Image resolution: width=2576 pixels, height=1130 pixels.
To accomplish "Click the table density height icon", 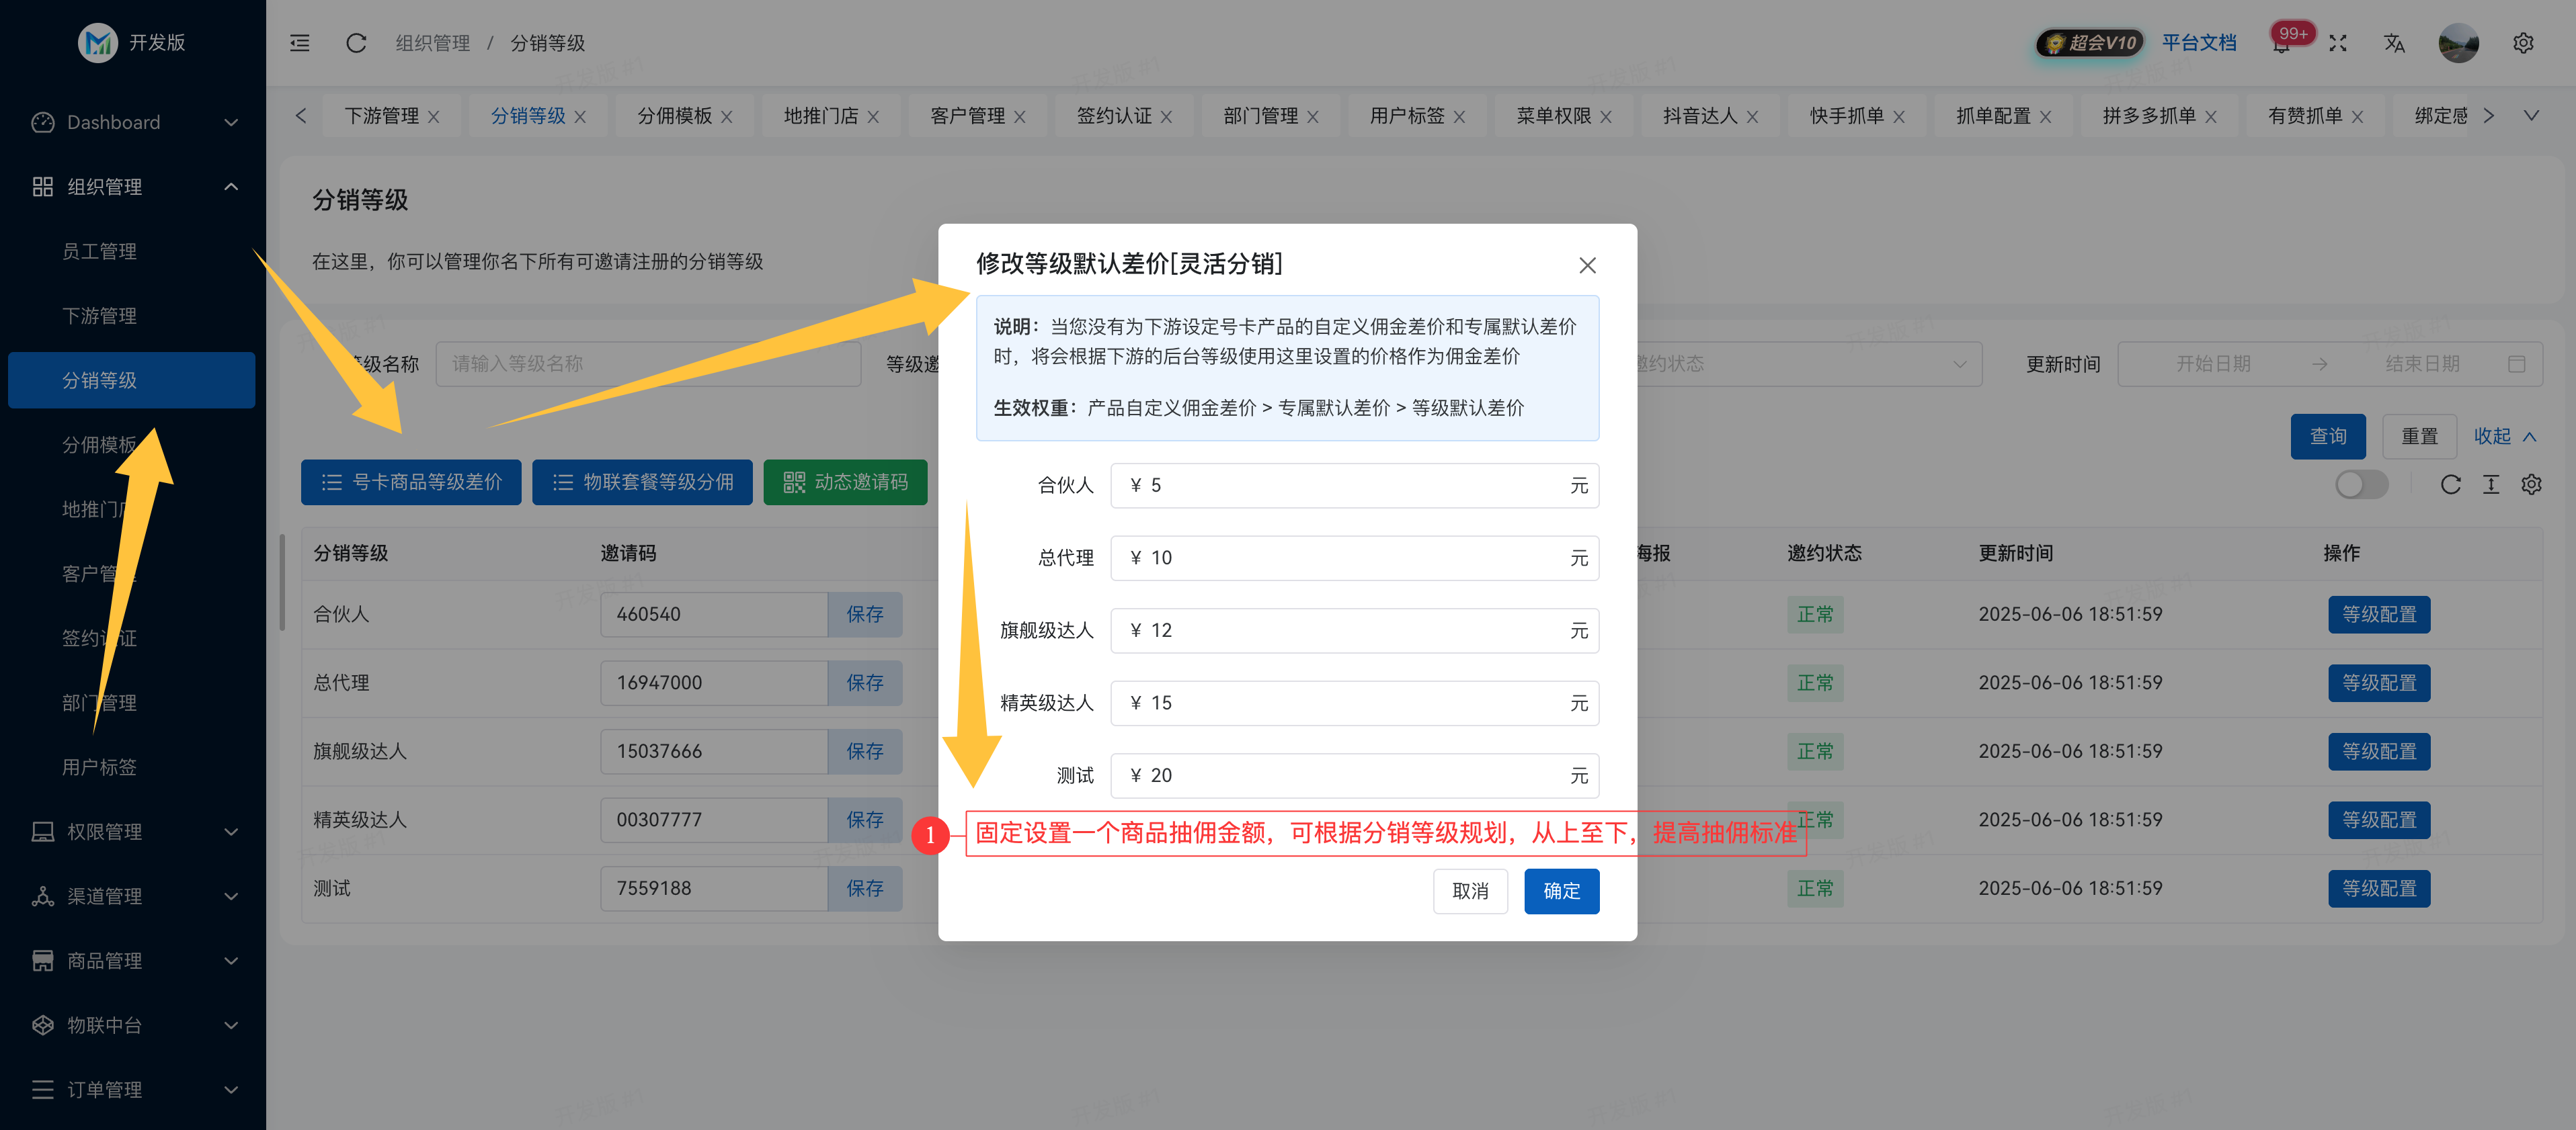I will click(2491, 484).
